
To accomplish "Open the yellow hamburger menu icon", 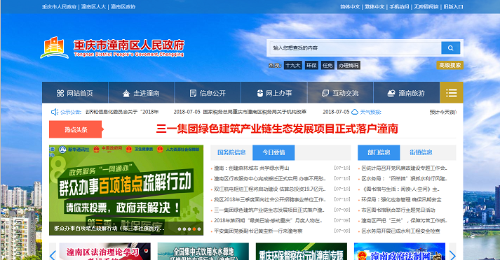I will (x=451, y=92).
